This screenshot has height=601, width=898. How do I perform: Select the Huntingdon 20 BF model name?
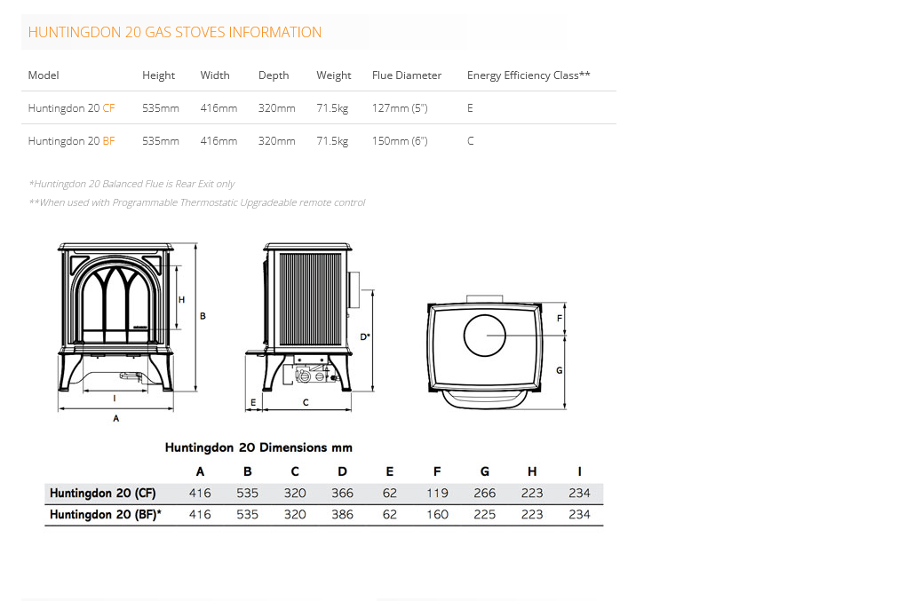tap(71, 141)
